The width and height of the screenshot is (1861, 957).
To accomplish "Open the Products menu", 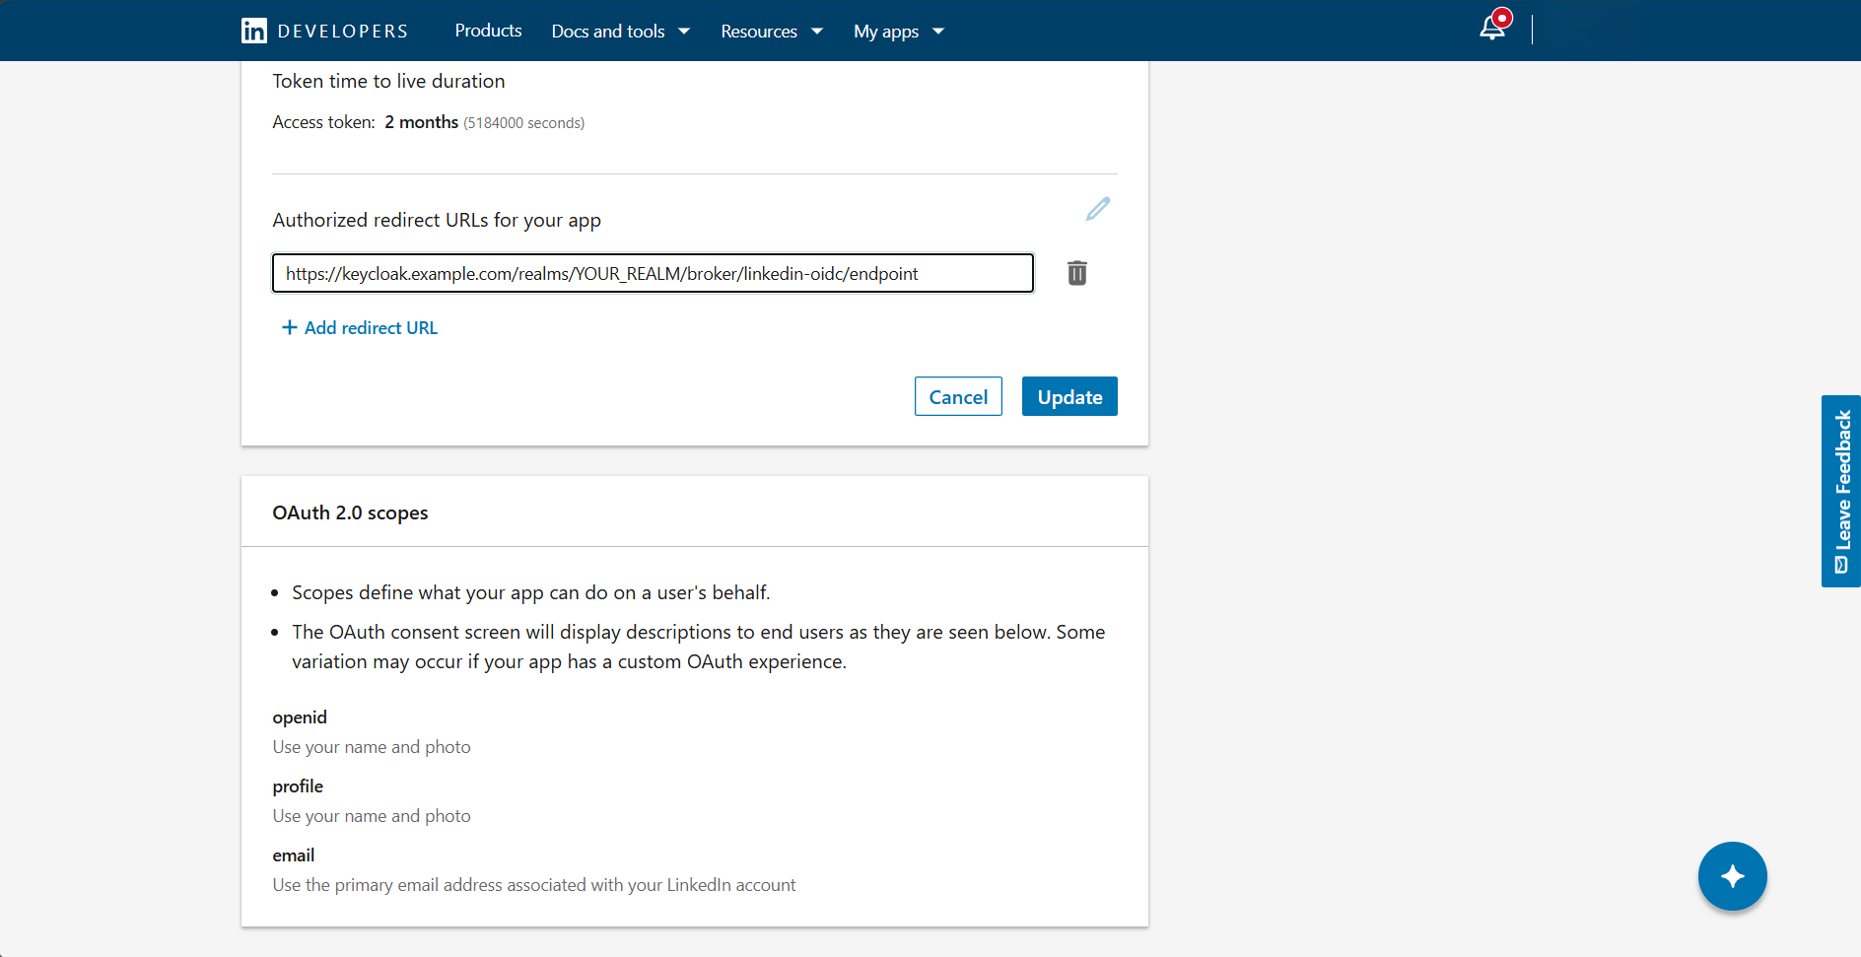I will (488, 31).
